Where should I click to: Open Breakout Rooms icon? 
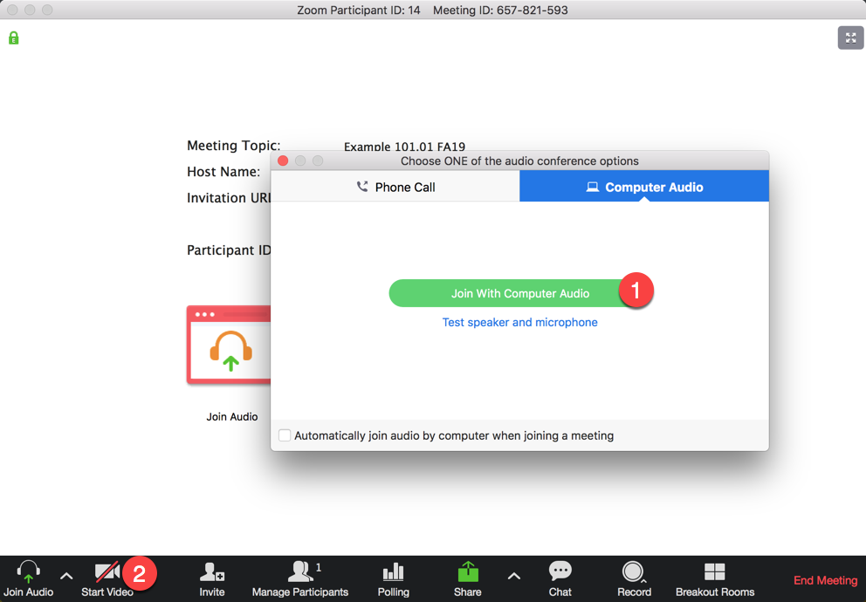pyautogui.click(x=714, y=572)
